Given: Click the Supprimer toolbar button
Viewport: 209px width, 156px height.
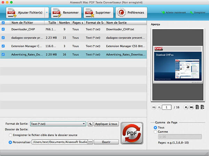Looking at the screenshot, I should (x=98, y=13).
